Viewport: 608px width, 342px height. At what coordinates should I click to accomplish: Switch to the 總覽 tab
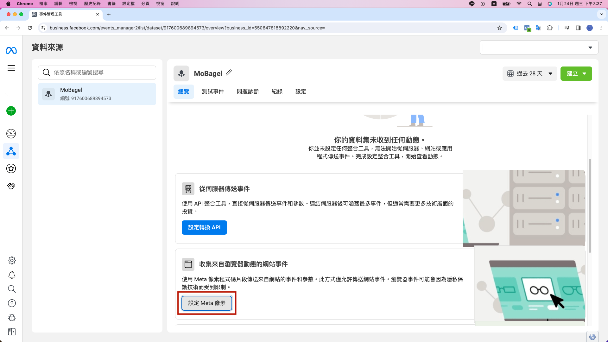[x=184, y=92]
